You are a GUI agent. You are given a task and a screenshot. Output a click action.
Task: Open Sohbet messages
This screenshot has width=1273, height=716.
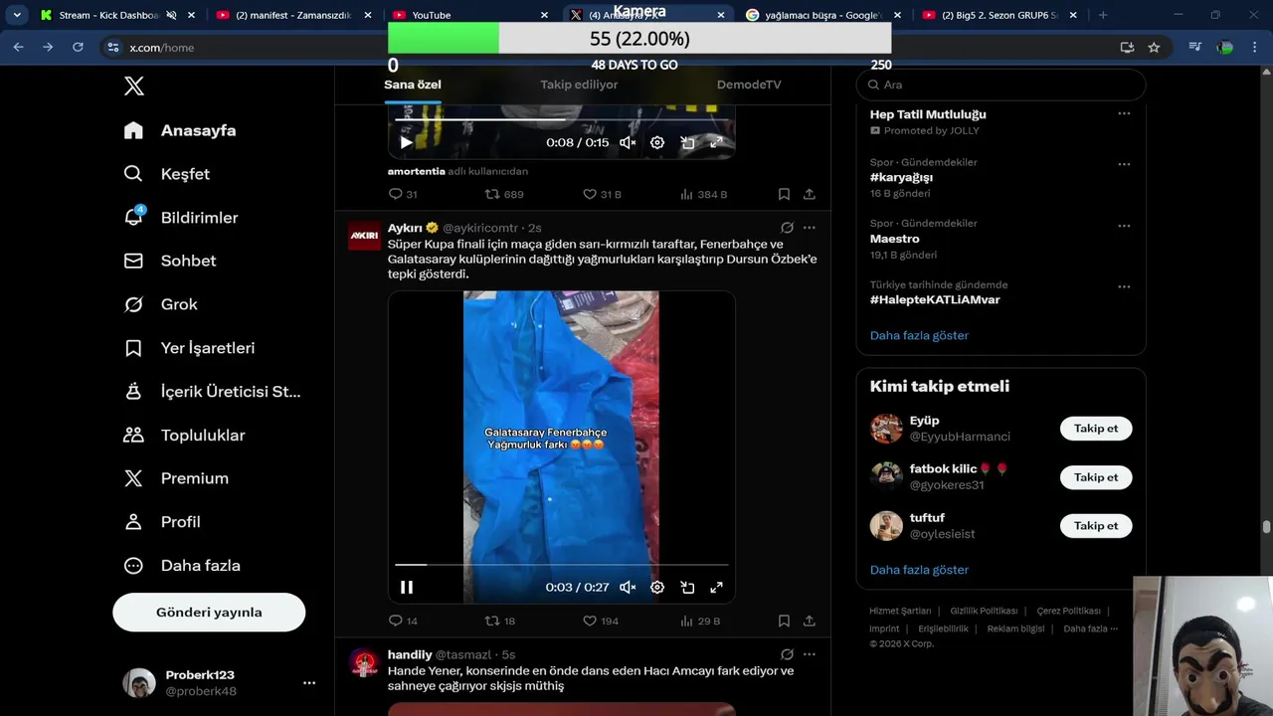coord(169,261)
